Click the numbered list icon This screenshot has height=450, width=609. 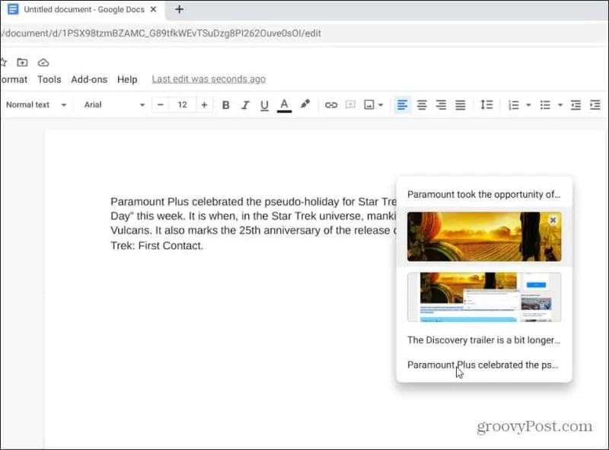[x=513, y=105]
